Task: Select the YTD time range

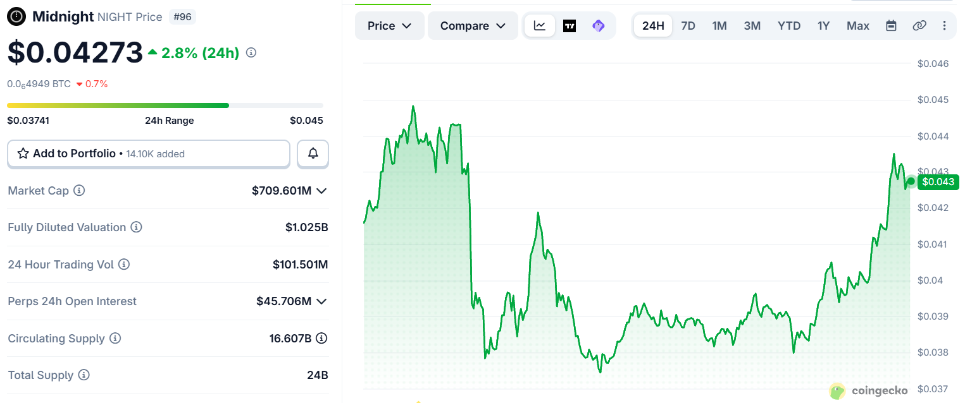Action: [x=789, y=26]
